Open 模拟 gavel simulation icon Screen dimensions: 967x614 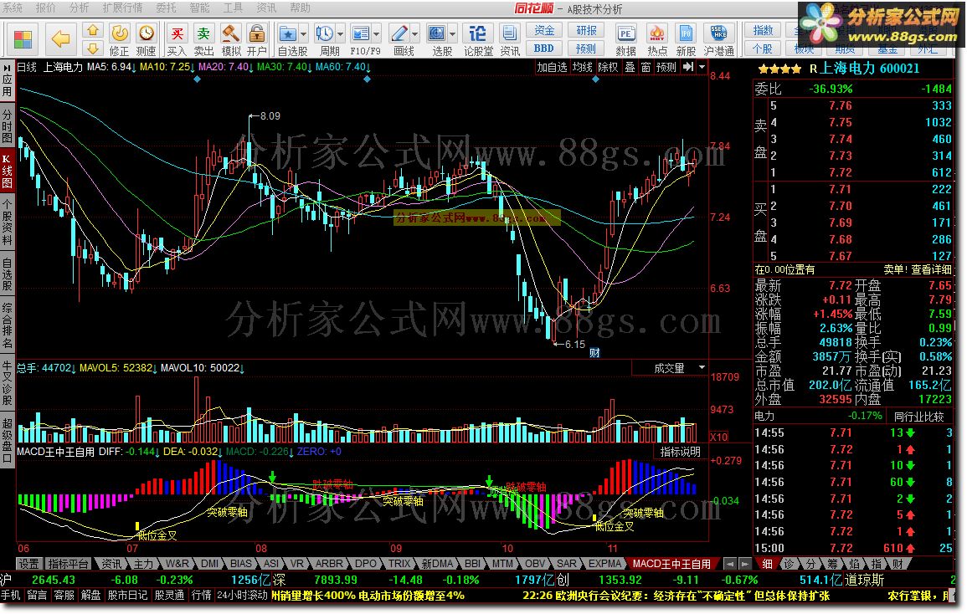230,33
